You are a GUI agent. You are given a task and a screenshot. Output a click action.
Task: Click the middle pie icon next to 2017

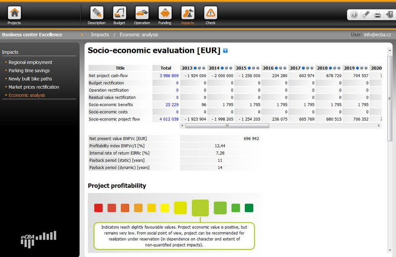[x=307, y=68]
